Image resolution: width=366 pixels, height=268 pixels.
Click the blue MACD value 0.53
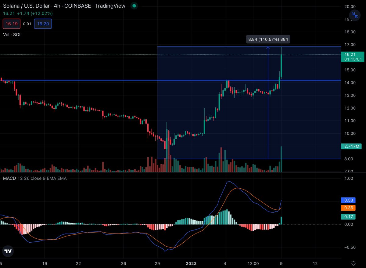coord(348,200)
